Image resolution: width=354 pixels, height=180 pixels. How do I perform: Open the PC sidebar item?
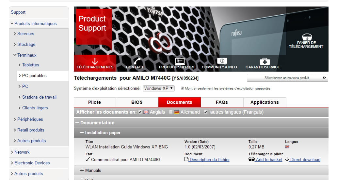tap(25, 86)
